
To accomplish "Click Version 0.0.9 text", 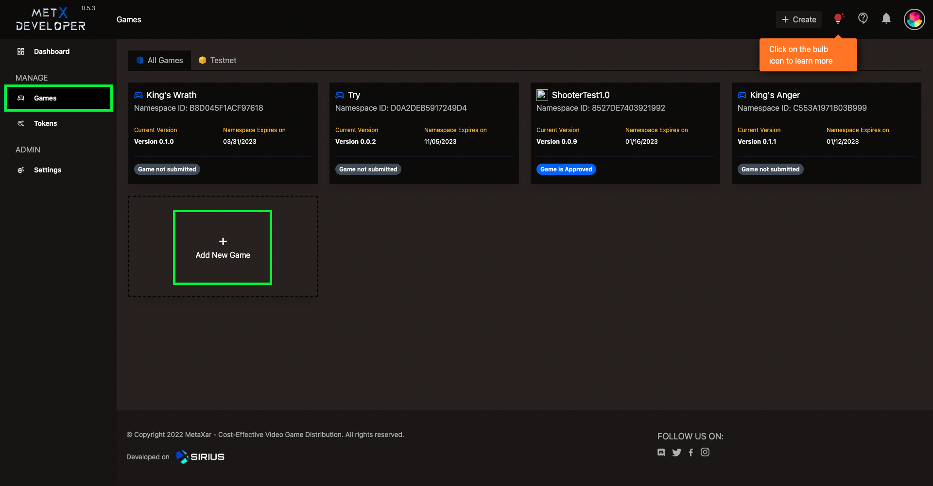I will (x=556, y=142).
